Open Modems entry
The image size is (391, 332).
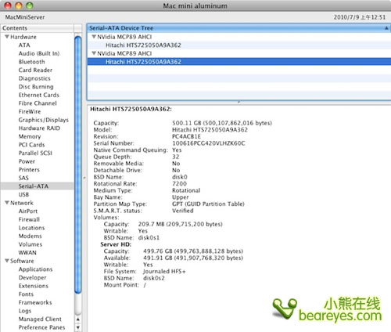pos(30,236)
